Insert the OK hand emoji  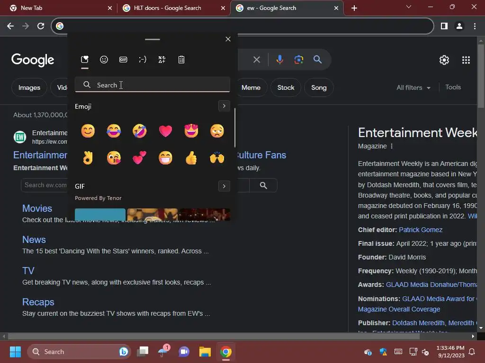tap(88, 158)
